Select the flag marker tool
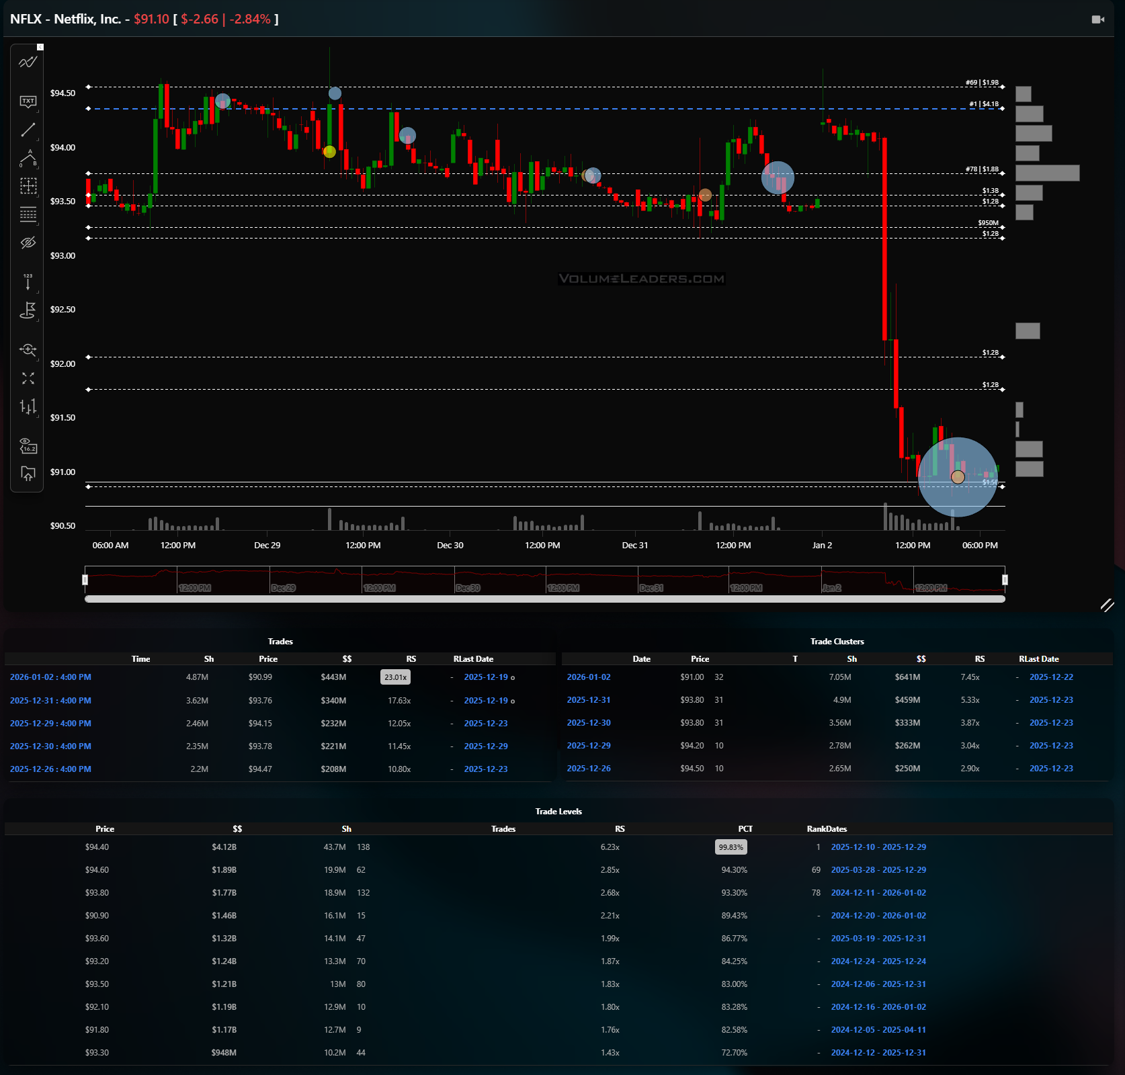Viewport: 1125px width, 1075px height. (x=28, y=310)
